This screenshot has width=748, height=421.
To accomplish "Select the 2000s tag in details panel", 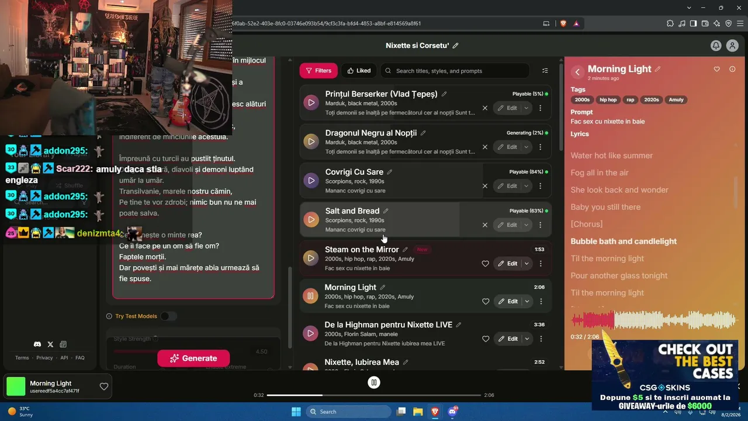I will coord(582,100).
